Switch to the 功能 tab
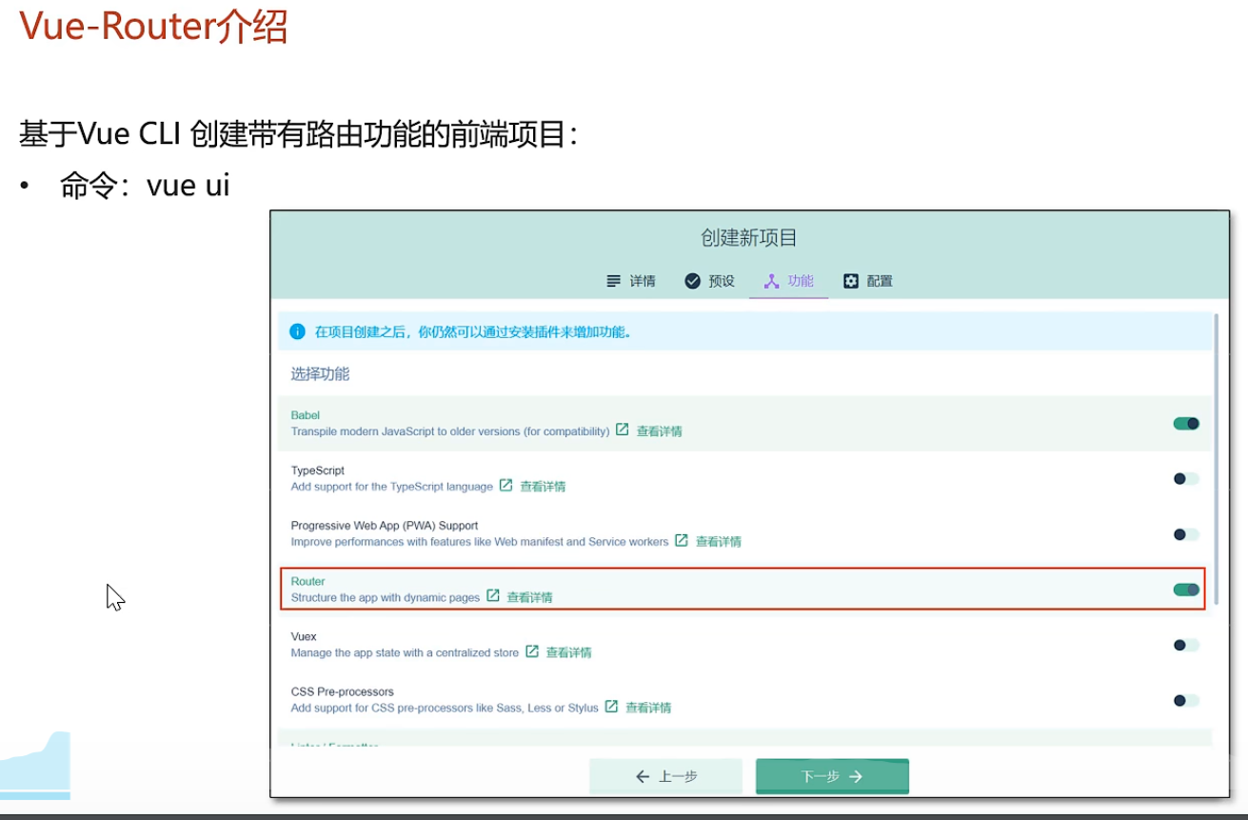This screenshot has height=820, width=1248. pos(789,281)
